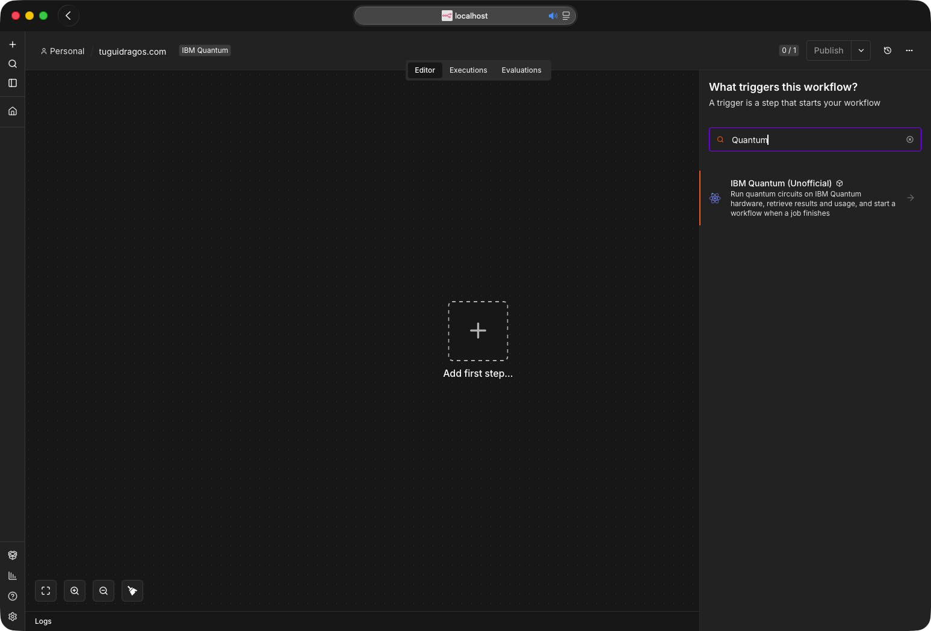The image size is (931, 631).
Task: Open the IBM Quantum (Unofficial) node arrow
Action: (911, 198)
